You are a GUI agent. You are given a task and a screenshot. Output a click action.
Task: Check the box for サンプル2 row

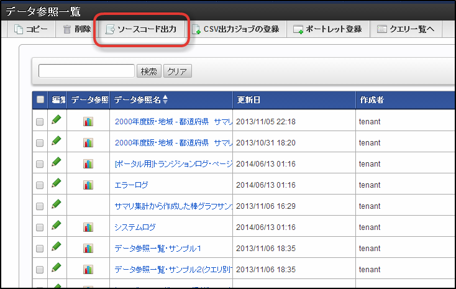pos(40,270)
